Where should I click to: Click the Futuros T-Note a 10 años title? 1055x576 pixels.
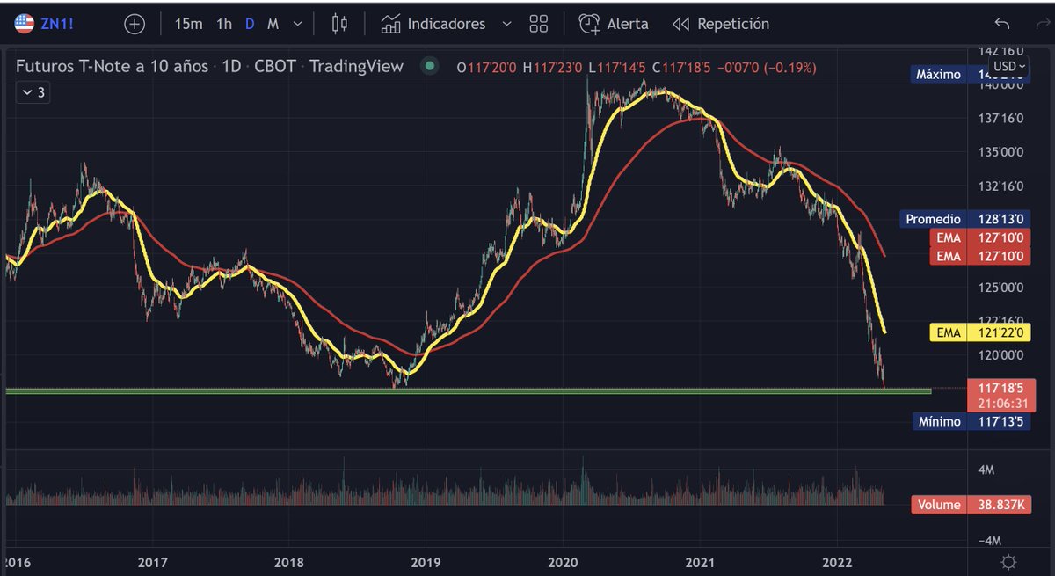(x=112, y=66)
